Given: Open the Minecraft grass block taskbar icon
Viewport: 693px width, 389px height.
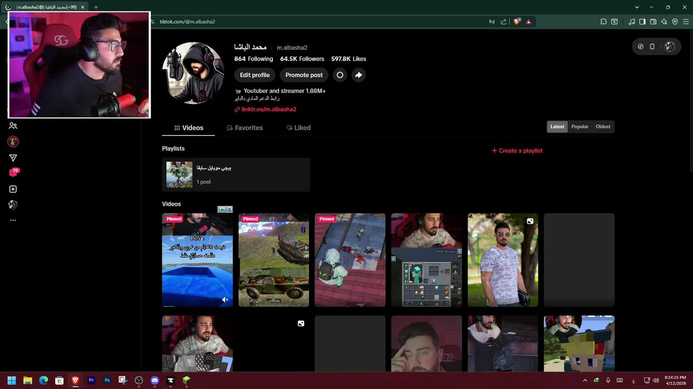Looking at the screenshot, I should pyautogui.click(x=186, y=380).
